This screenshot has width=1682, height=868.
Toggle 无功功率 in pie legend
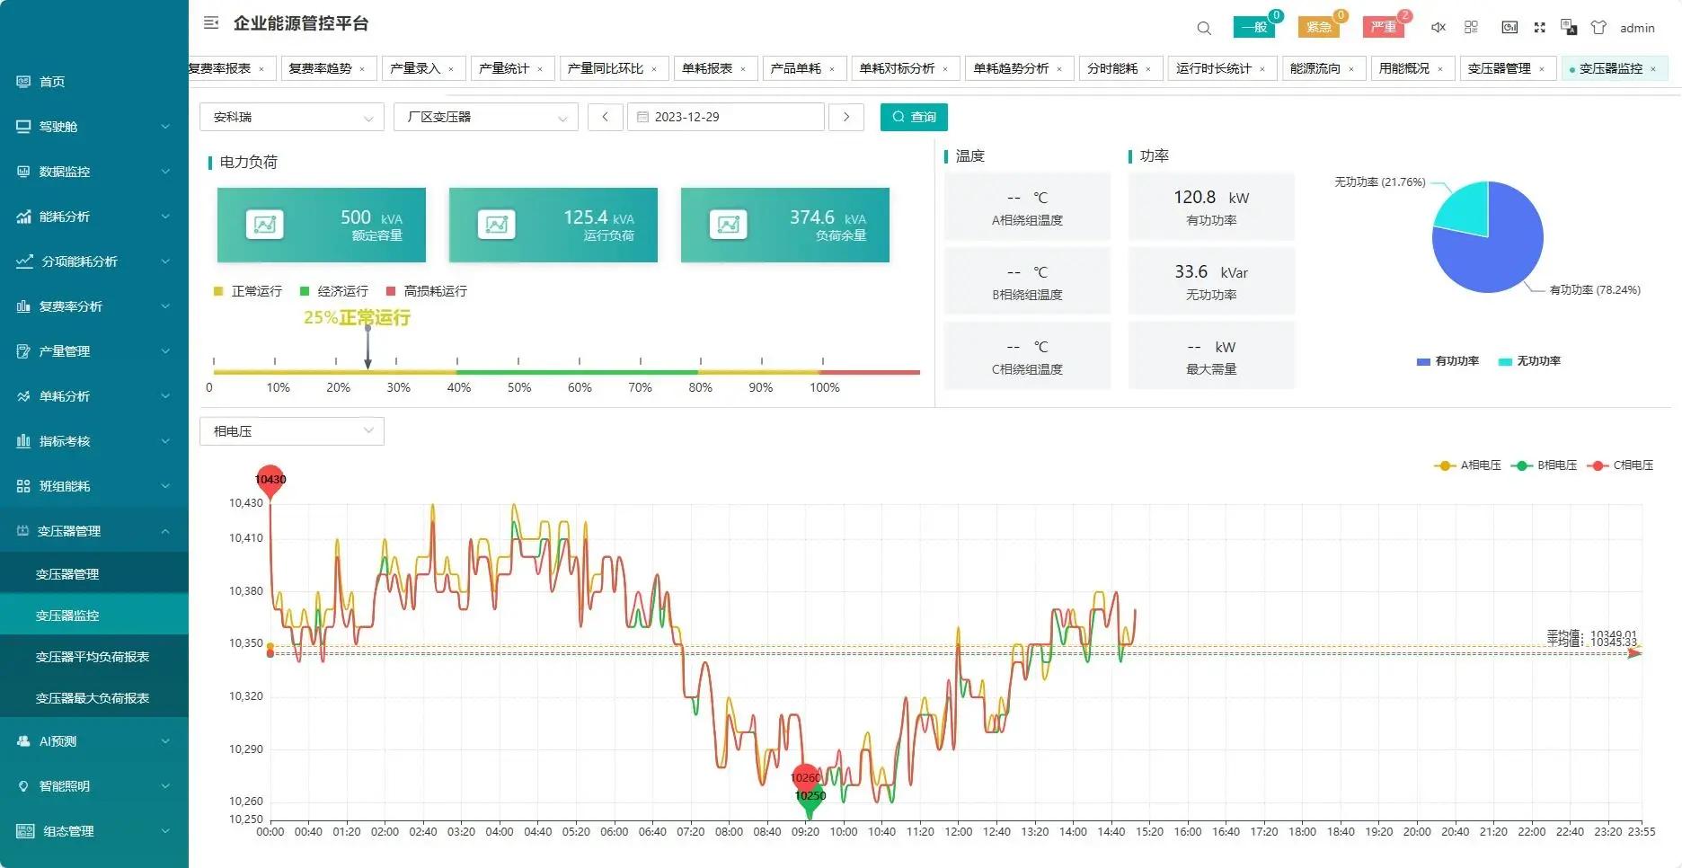pyautogui.click(x=1529, y=361)
